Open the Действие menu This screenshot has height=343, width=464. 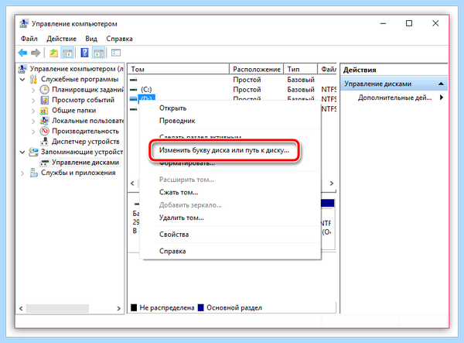(x=61, y=39)
